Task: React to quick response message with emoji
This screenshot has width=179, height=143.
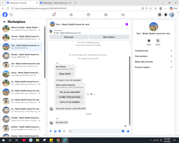Action: coord(88,94)
